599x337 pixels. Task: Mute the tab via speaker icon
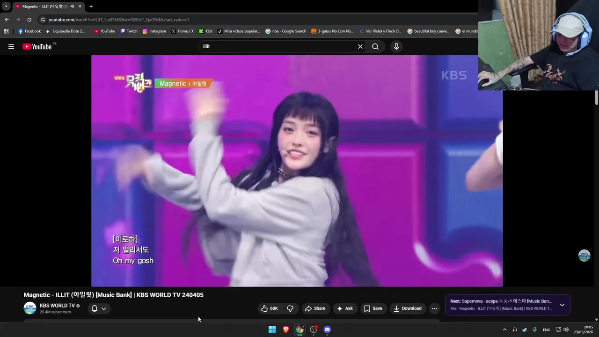pyautogui.click(x=72, y=7)
